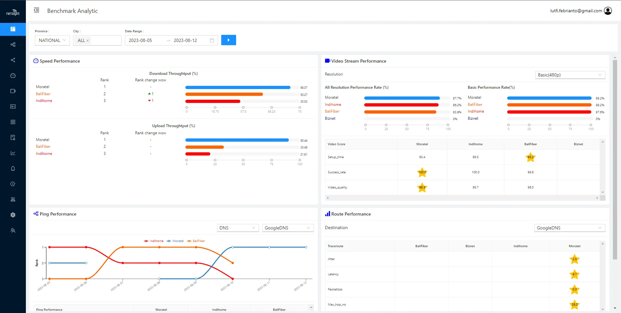Open the GoogleDNS dropdown in Ping Performance
The height and width of the screenshot is (313, 621).
(288, 228)
